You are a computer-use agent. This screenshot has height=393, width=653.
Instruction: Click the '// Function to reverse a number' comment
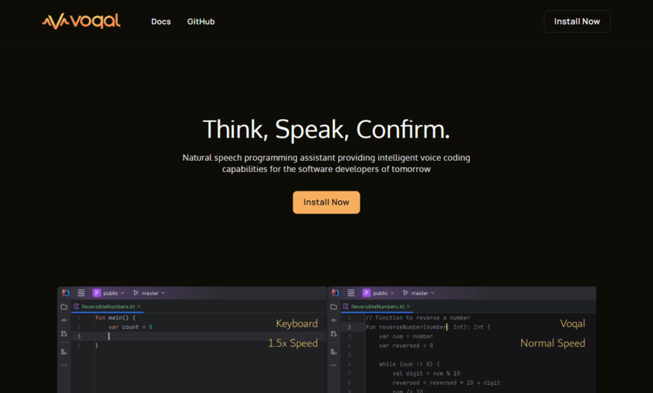click(418, 318)
